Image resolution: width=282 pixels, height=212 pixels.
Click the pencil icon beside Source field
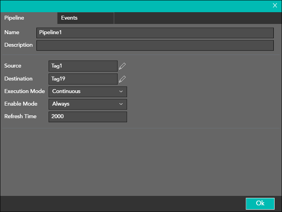click(x=123, y=66)
